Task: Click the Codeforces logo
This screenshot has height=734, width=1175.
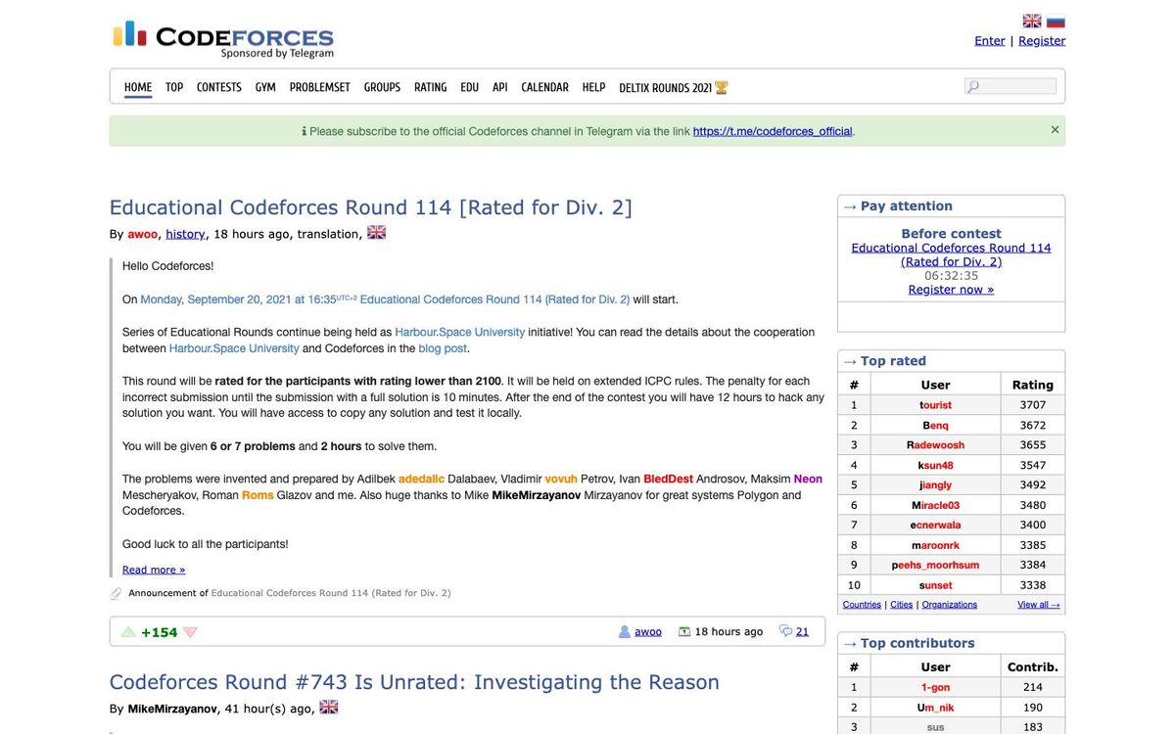Action: coord(223,39)
